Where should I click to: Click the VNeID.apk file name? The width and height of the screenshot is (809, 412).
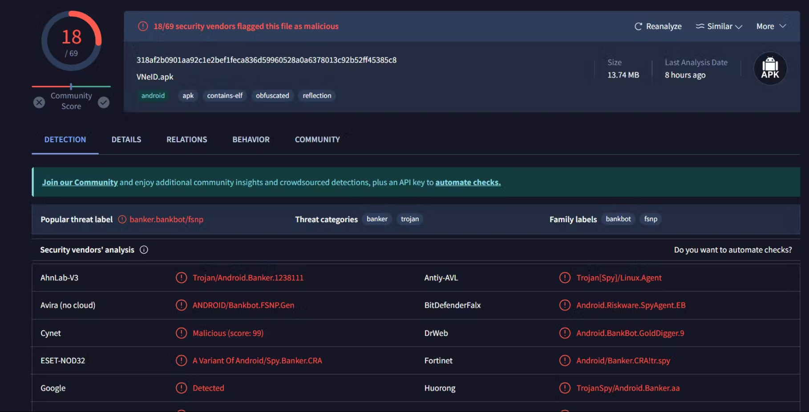(155, 77)
